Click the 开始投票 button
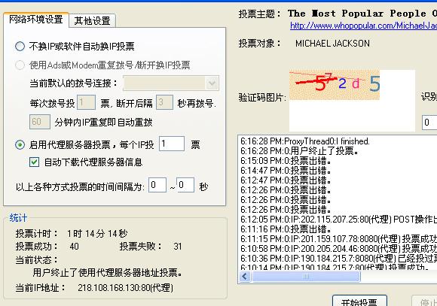437x306 pixels. [x=359, y=301]
